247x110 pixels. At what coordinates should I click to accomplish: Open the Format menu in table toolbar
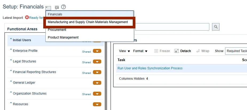click(140, 51)
